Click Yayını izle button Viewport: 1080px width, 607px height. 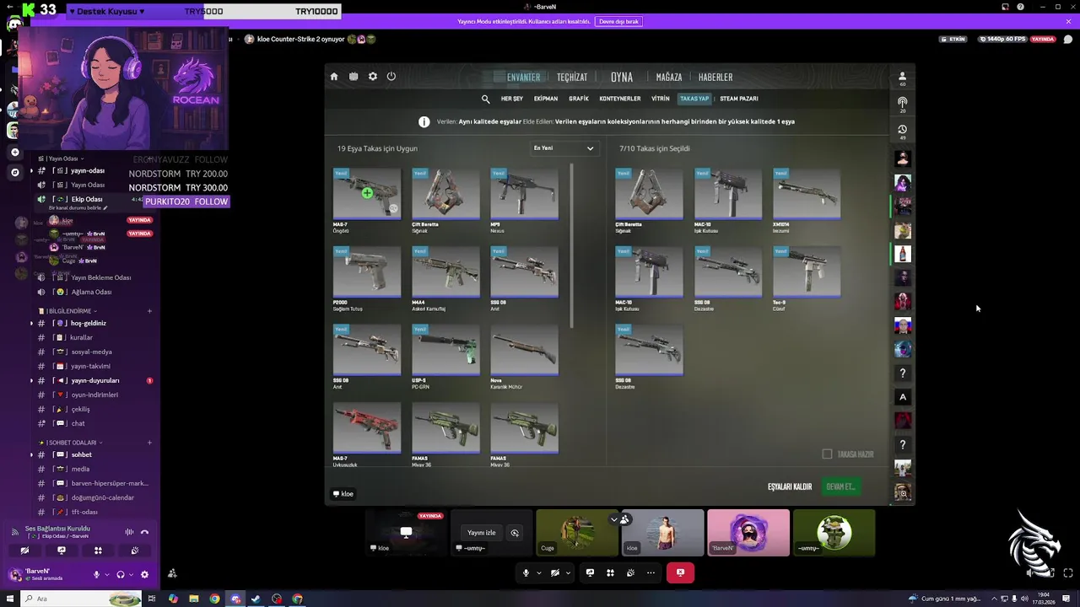coord(482,533)
